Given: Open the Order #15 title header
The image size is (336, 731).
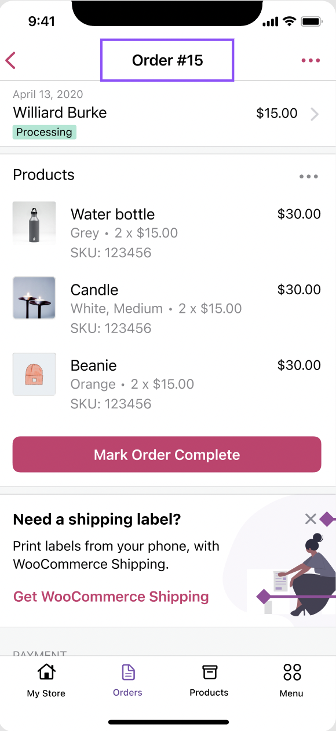Looking at the screenshot, I should point(167,60).
